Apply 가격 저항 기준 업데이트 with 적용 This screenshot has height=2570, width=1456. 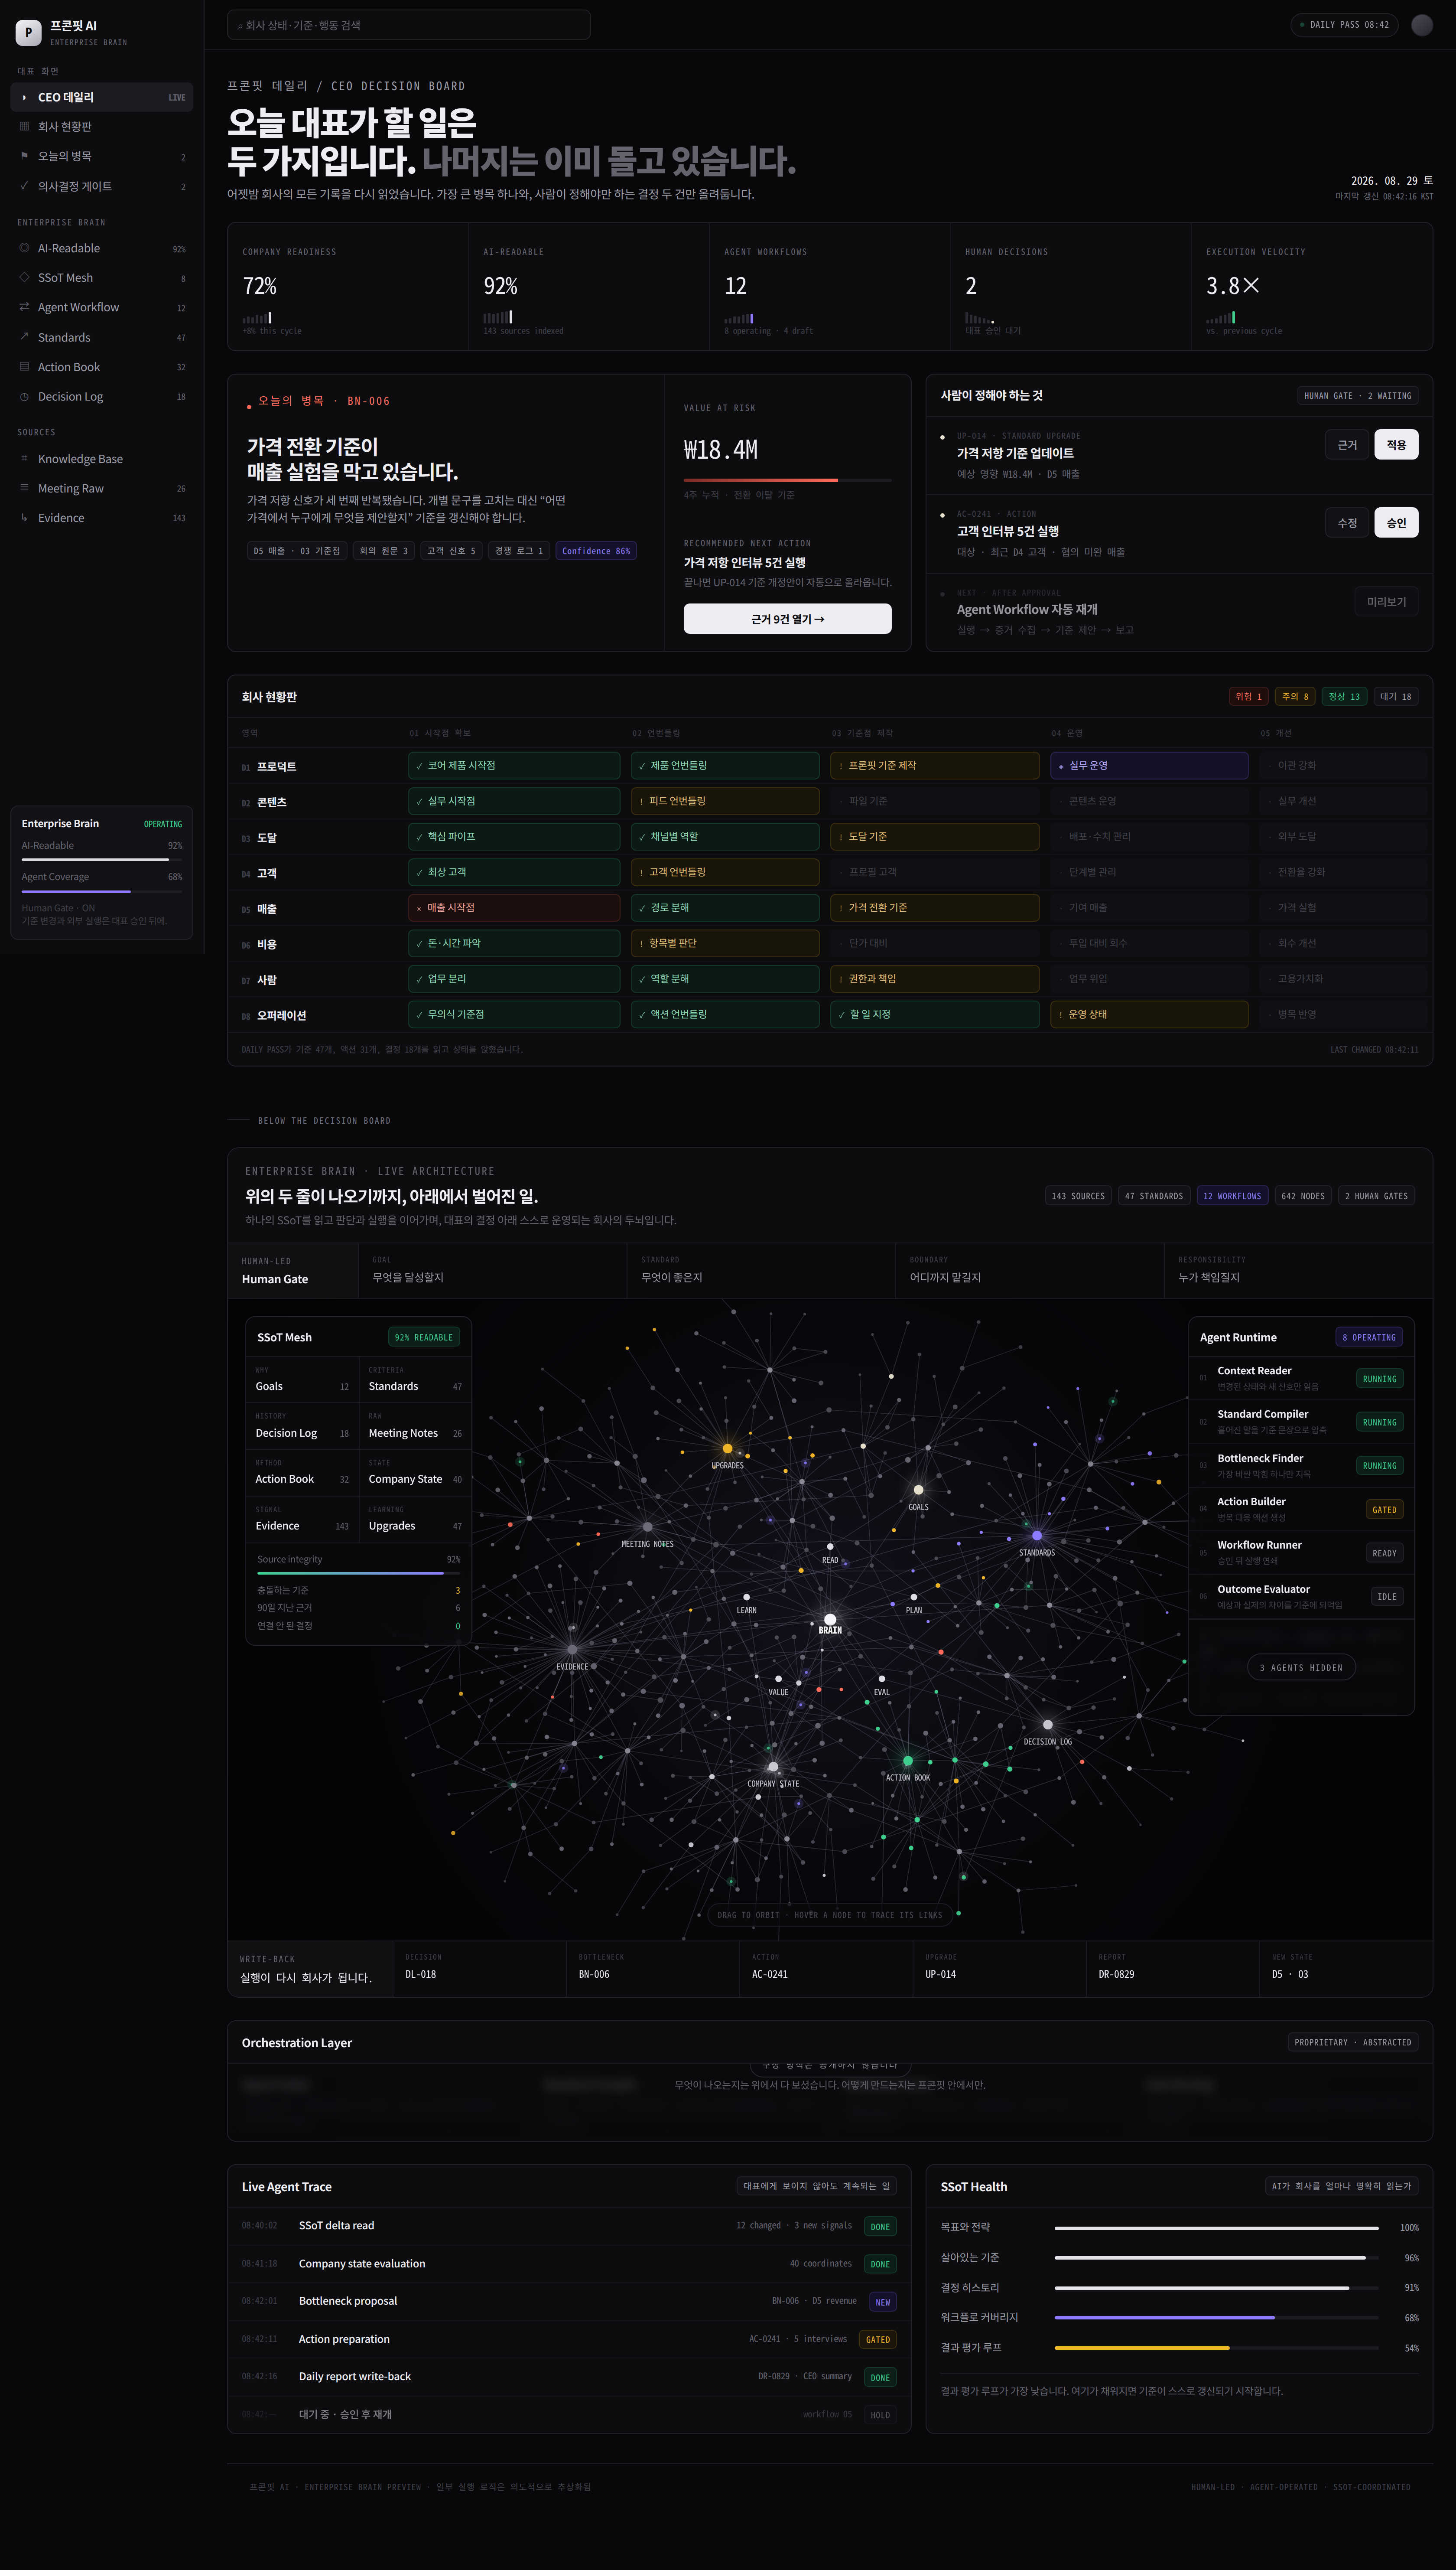(x=1396, y=445)
